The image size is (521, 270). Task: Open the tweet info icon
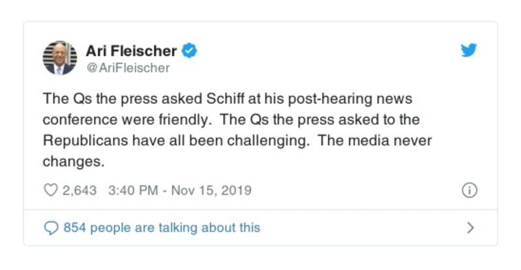pos(469,190)
